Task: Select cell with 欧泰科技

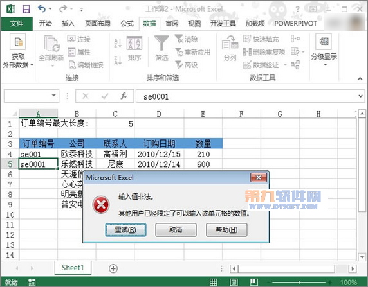Action: [77, 154]
